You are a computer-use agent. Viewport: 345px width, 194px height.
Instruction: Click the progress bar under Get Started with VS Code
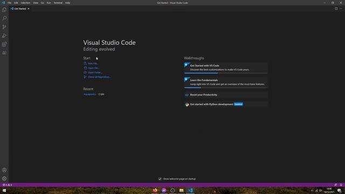click(226, 73)
